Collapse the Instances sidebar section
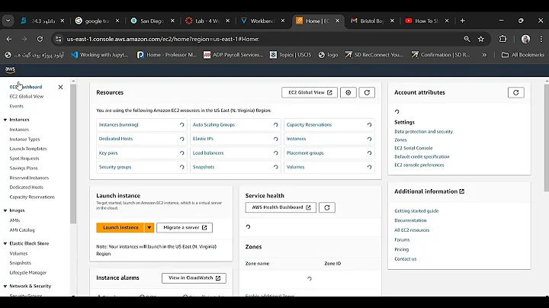The image size is (549, 308). click(5, 120)
